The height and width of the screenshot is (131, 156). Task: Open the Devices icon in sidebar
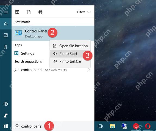[x=6, y=47]
